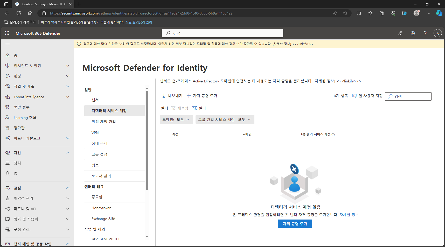
Task: Click + 자격 증명 추가 toolbar command
Action: (x=202, y=96)
